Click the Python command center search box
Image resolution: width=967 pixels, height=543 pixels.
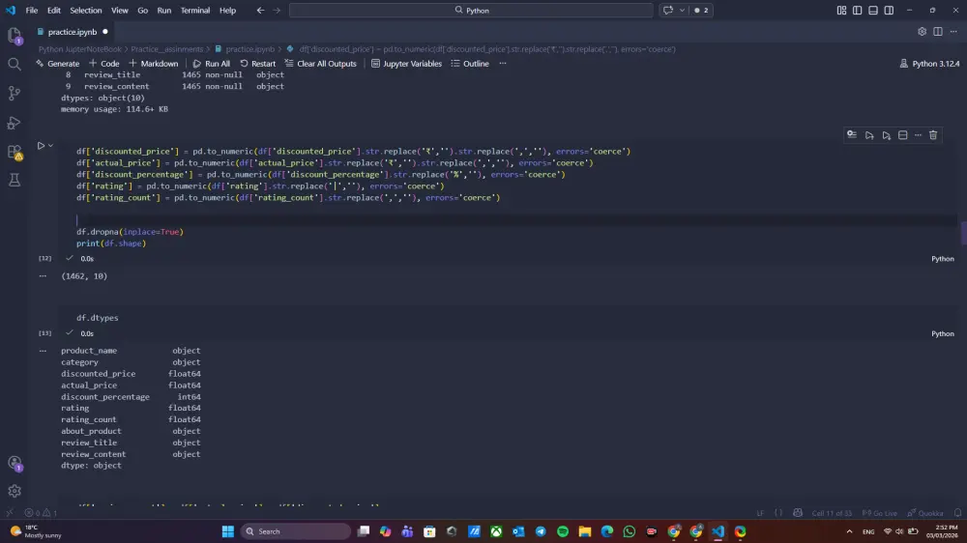click(471, 11)
